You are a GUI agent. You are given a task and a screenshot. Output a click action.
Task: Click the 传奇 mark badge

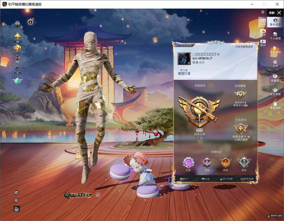point(226,162)
